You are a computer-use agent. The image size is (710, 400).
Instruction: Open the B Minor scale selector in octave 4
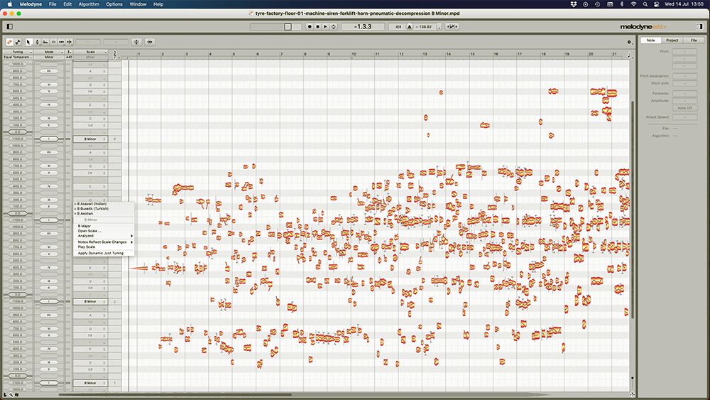point(91,139)
